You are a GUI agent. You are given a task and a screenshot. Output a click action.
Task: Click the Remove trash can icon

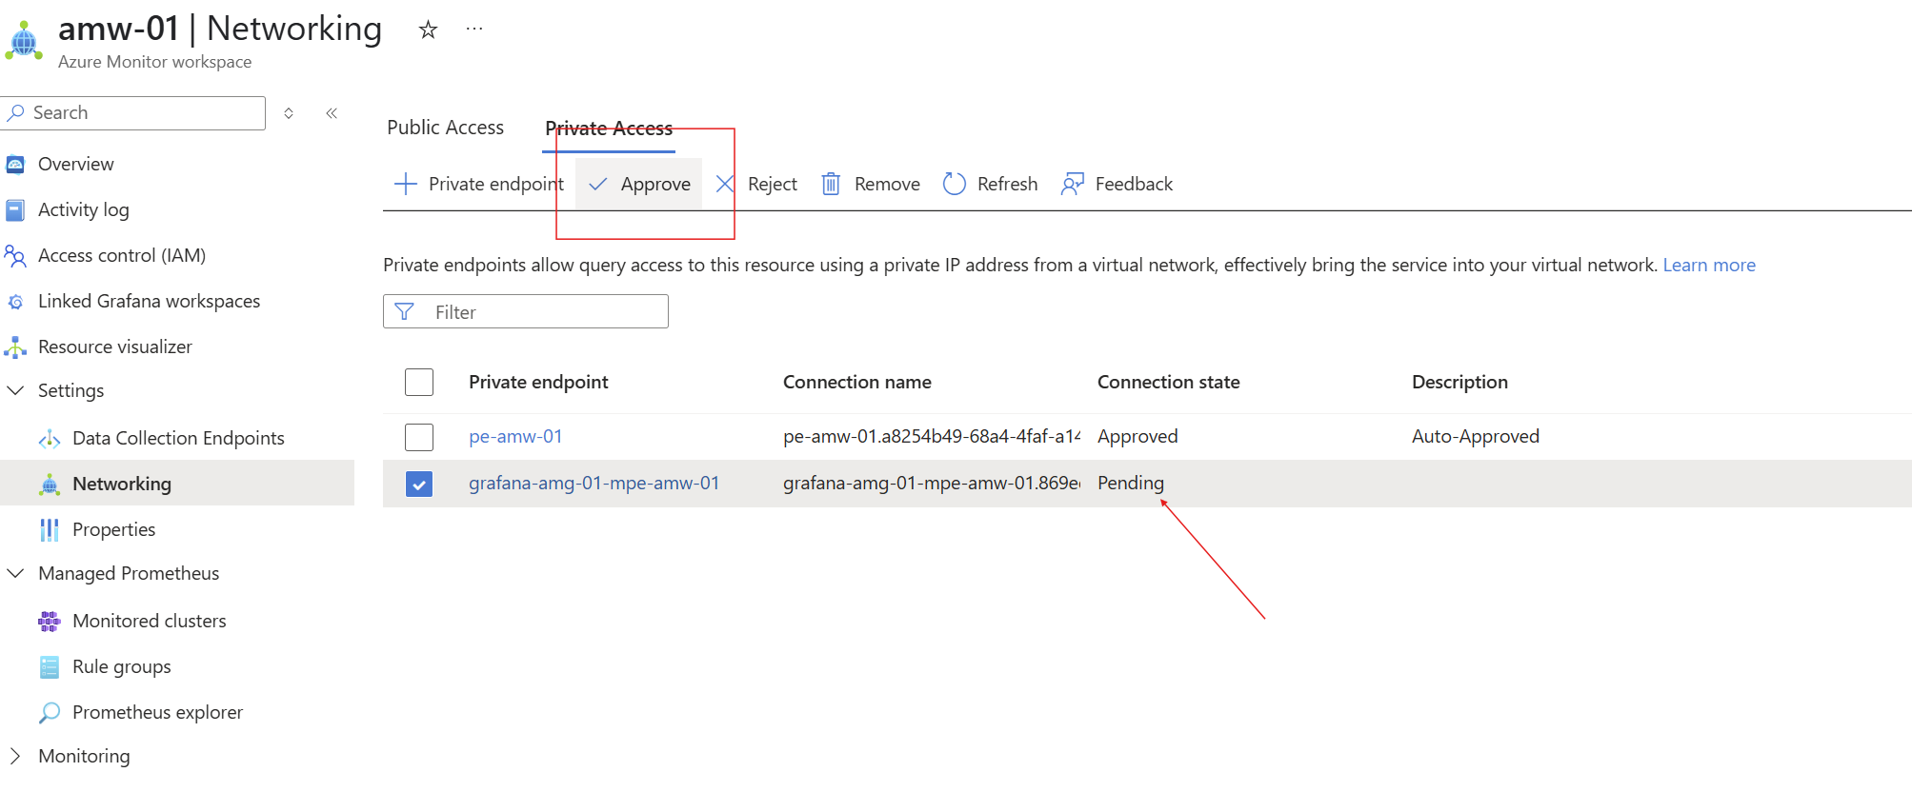click(831, 184)
